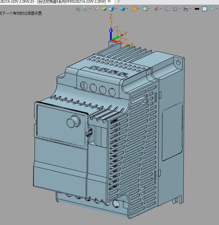Open the orange mesh icon dropdown arrow
219x225 pixels.
(138, 9)
